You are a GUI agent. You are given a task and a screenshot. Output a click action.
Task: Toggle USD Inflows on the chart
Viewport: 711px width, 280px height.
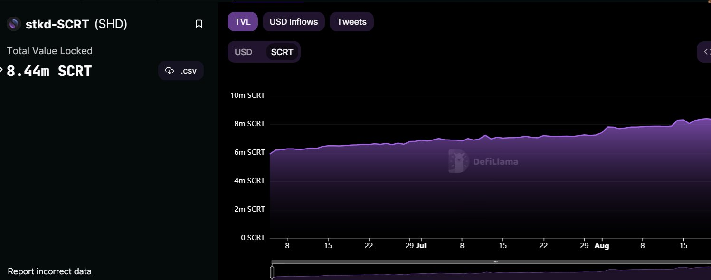tap(294, 22)
